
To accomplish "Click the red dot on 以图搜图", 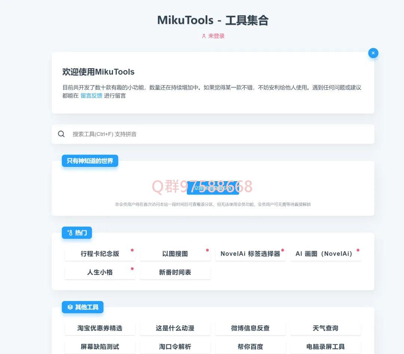I will (207, 250).
